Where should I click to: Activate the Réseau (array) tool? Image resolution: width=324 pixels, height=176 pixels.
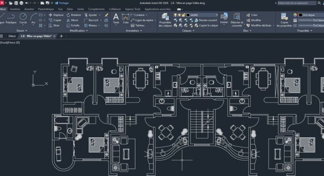(90, 25)
